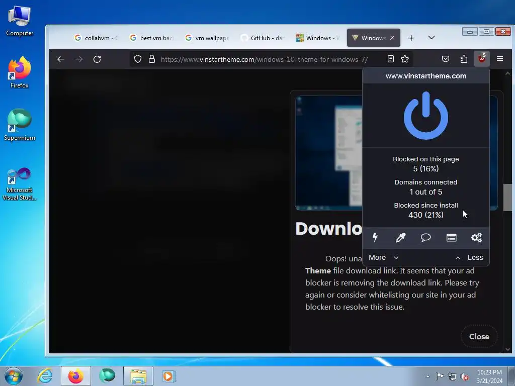Click the page vertical scrollbar thumb
The image size is (515, 386).
pos(507,197)
